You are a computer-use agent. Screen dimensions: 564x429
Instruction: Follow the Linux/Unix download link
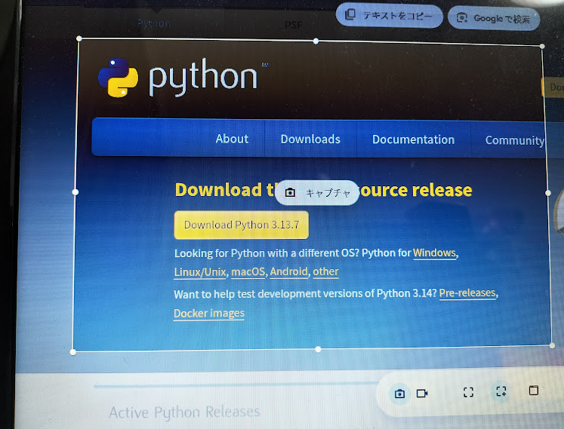(199, 271)
